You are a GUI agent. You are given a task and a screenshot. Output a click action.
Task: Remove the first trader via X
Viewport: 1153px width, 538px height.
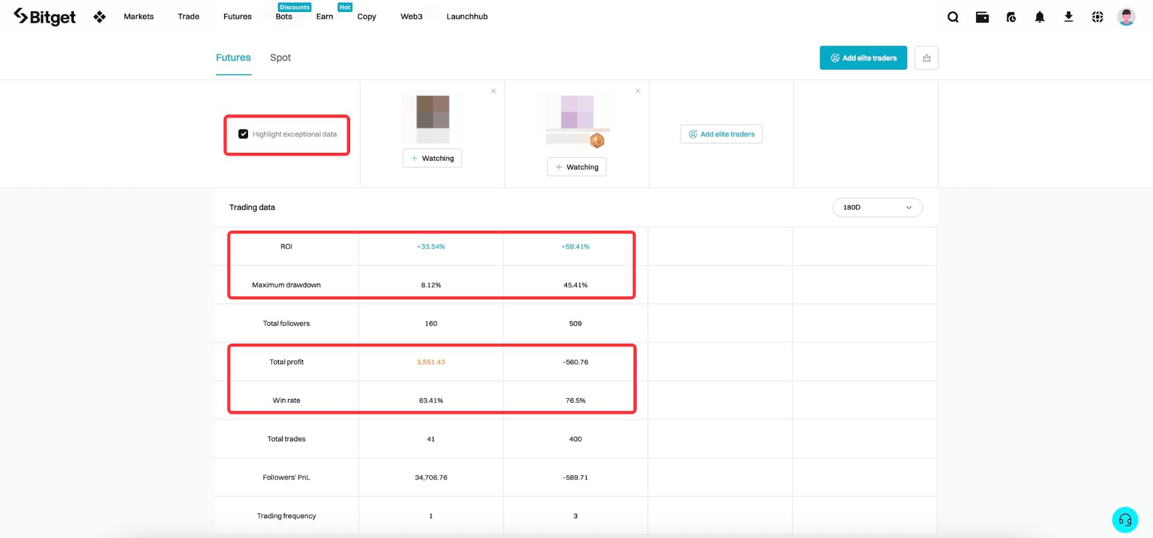point(494,91)
